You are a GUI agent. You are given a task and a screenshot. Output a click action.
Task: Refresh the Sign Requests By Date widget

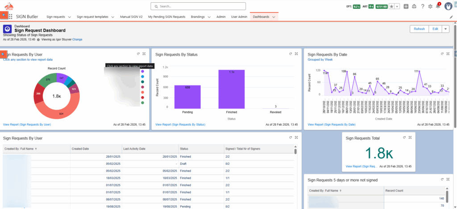tap(442, 54)
